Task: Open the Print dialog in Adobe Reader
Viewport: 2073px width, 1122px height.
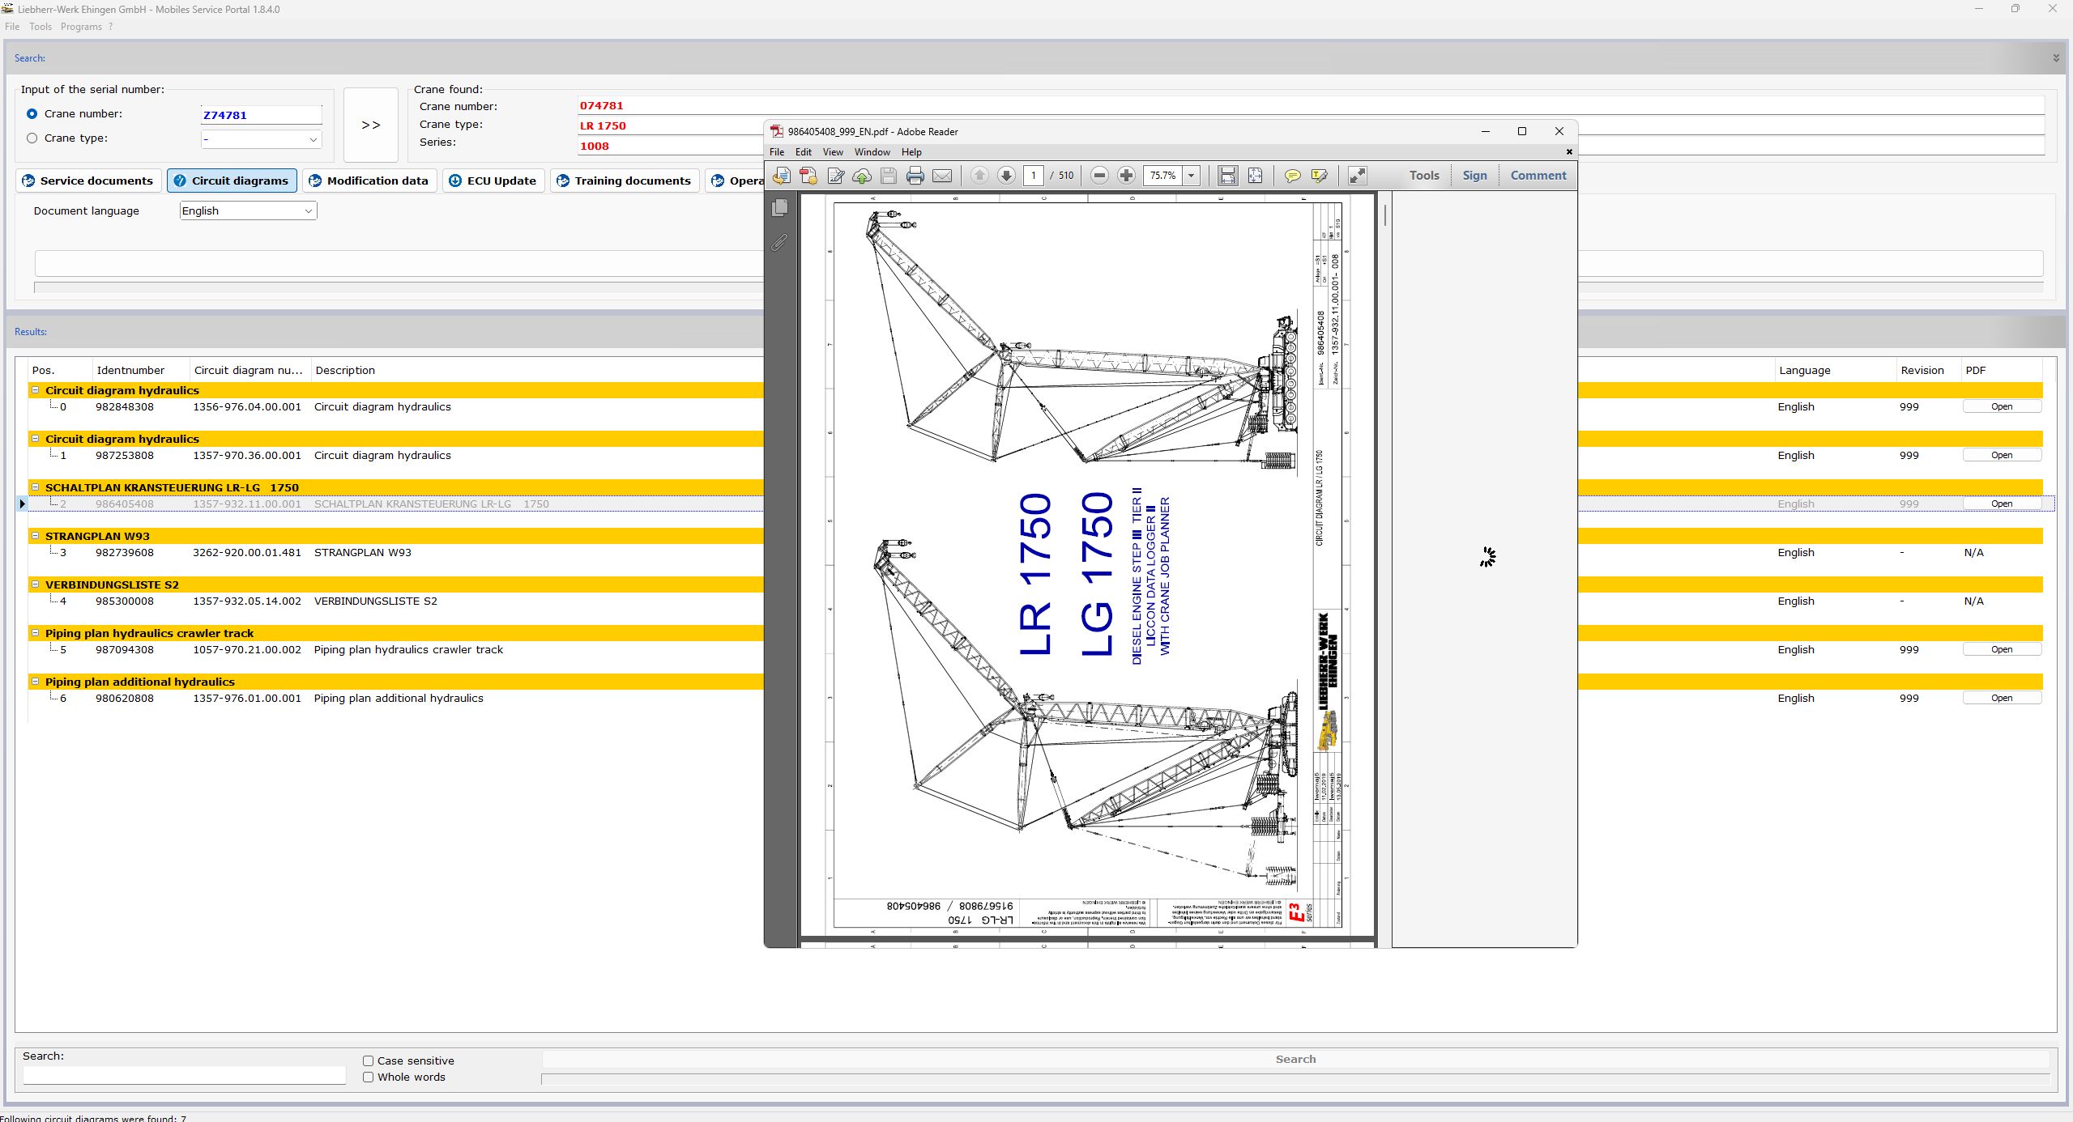Action: click(915, 176)
